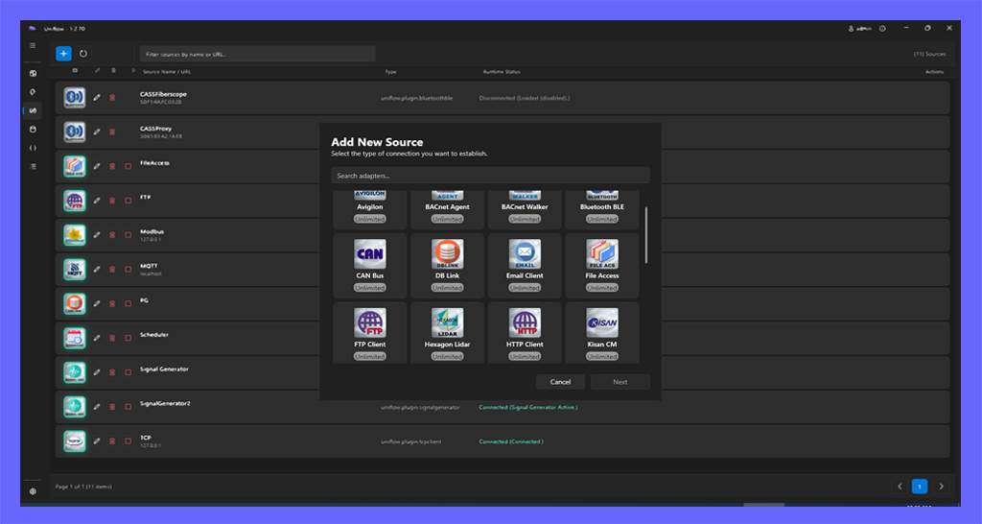Image resolution: width=982 pixels, height=524 pixels.
Task: Delete the CASSProxy source
Action: point(112,132)
